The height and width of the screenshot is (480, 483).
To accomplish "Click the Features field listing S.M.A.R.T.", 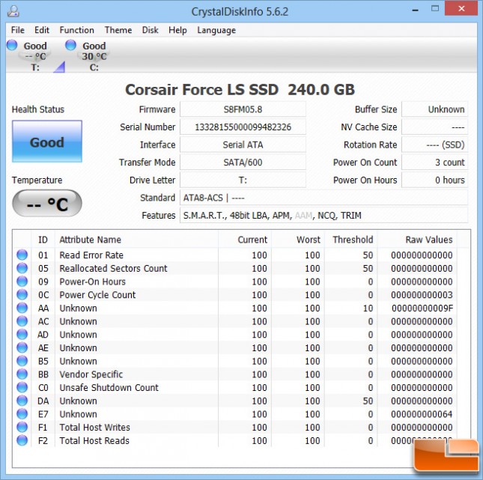I will [x=323, y=216].
